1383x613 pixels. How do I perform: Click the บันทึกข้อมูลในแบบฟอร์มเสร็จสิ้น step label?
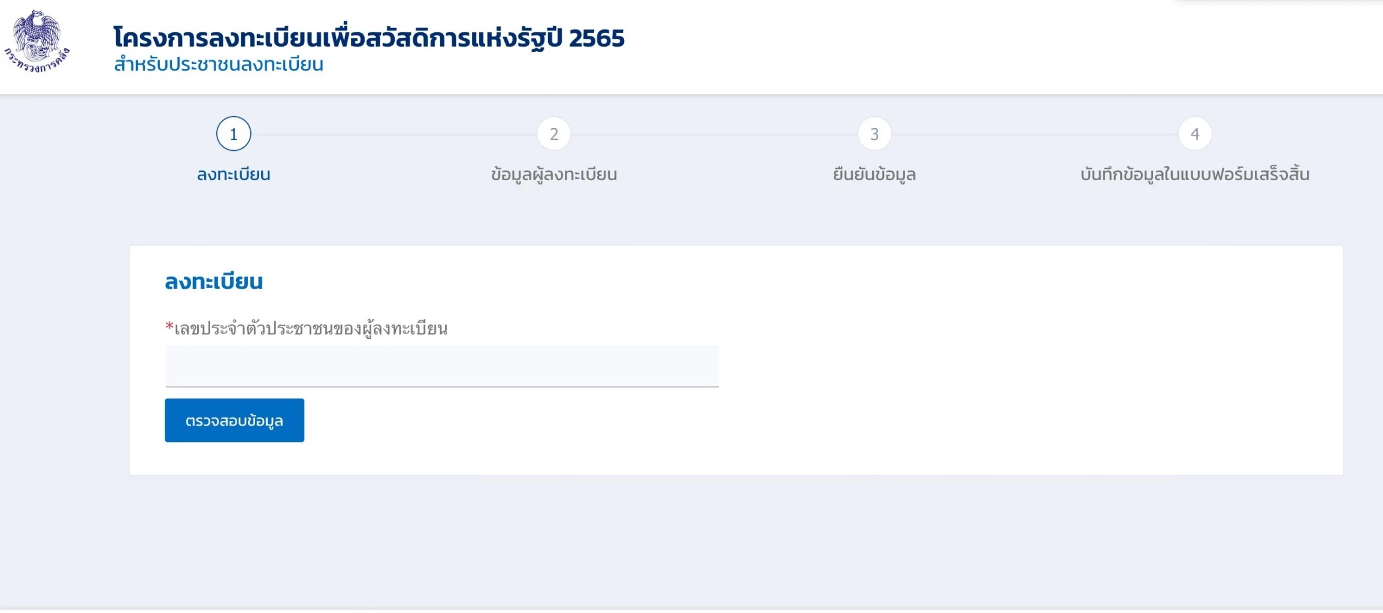(1195, 174)
